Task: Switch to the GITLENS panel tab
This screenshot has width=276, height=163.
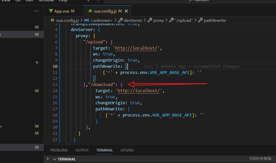Action: point(127,150)
